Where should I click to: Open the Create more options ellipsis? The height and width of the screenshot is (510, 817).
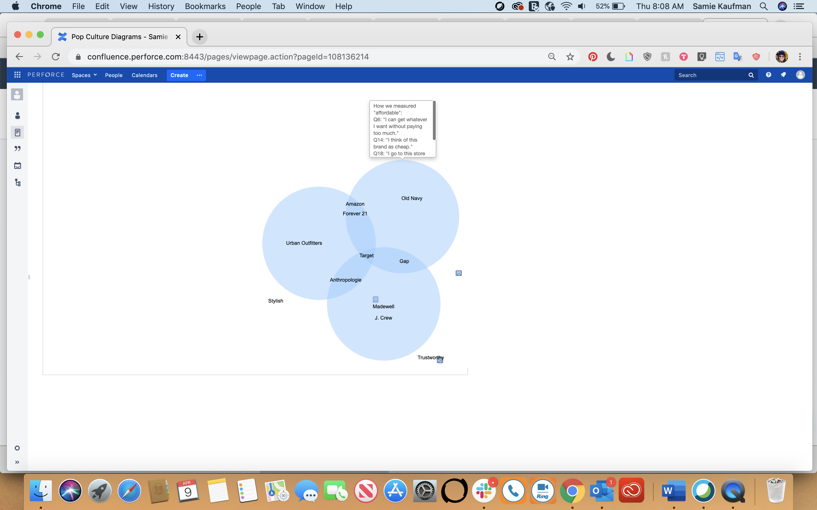coord(199,75)
